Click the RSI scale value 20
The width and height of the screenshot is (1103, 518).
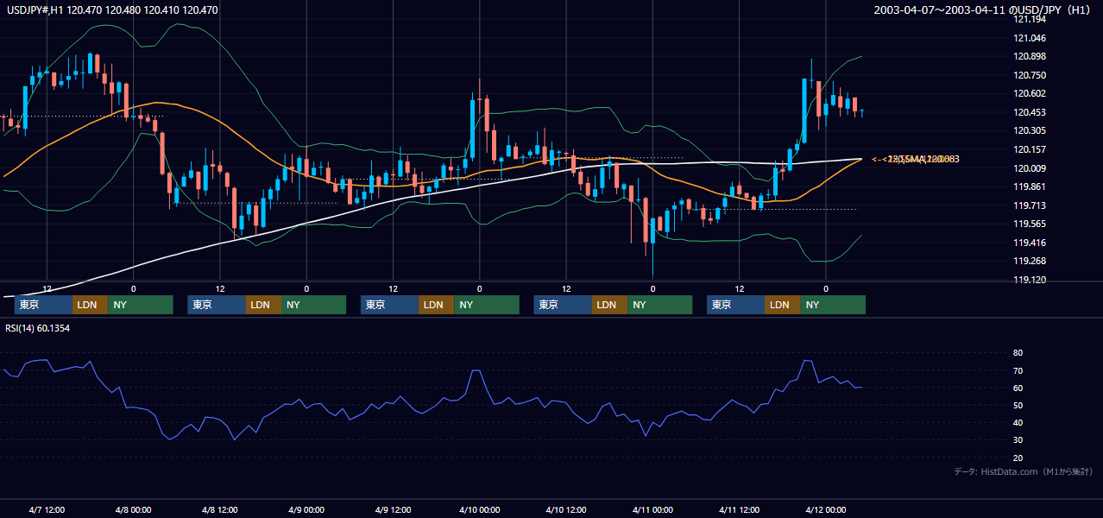tap(1018, 458)
